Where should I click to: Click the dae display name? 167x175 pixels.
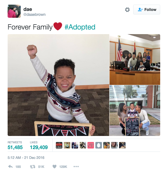pos(28,9)
